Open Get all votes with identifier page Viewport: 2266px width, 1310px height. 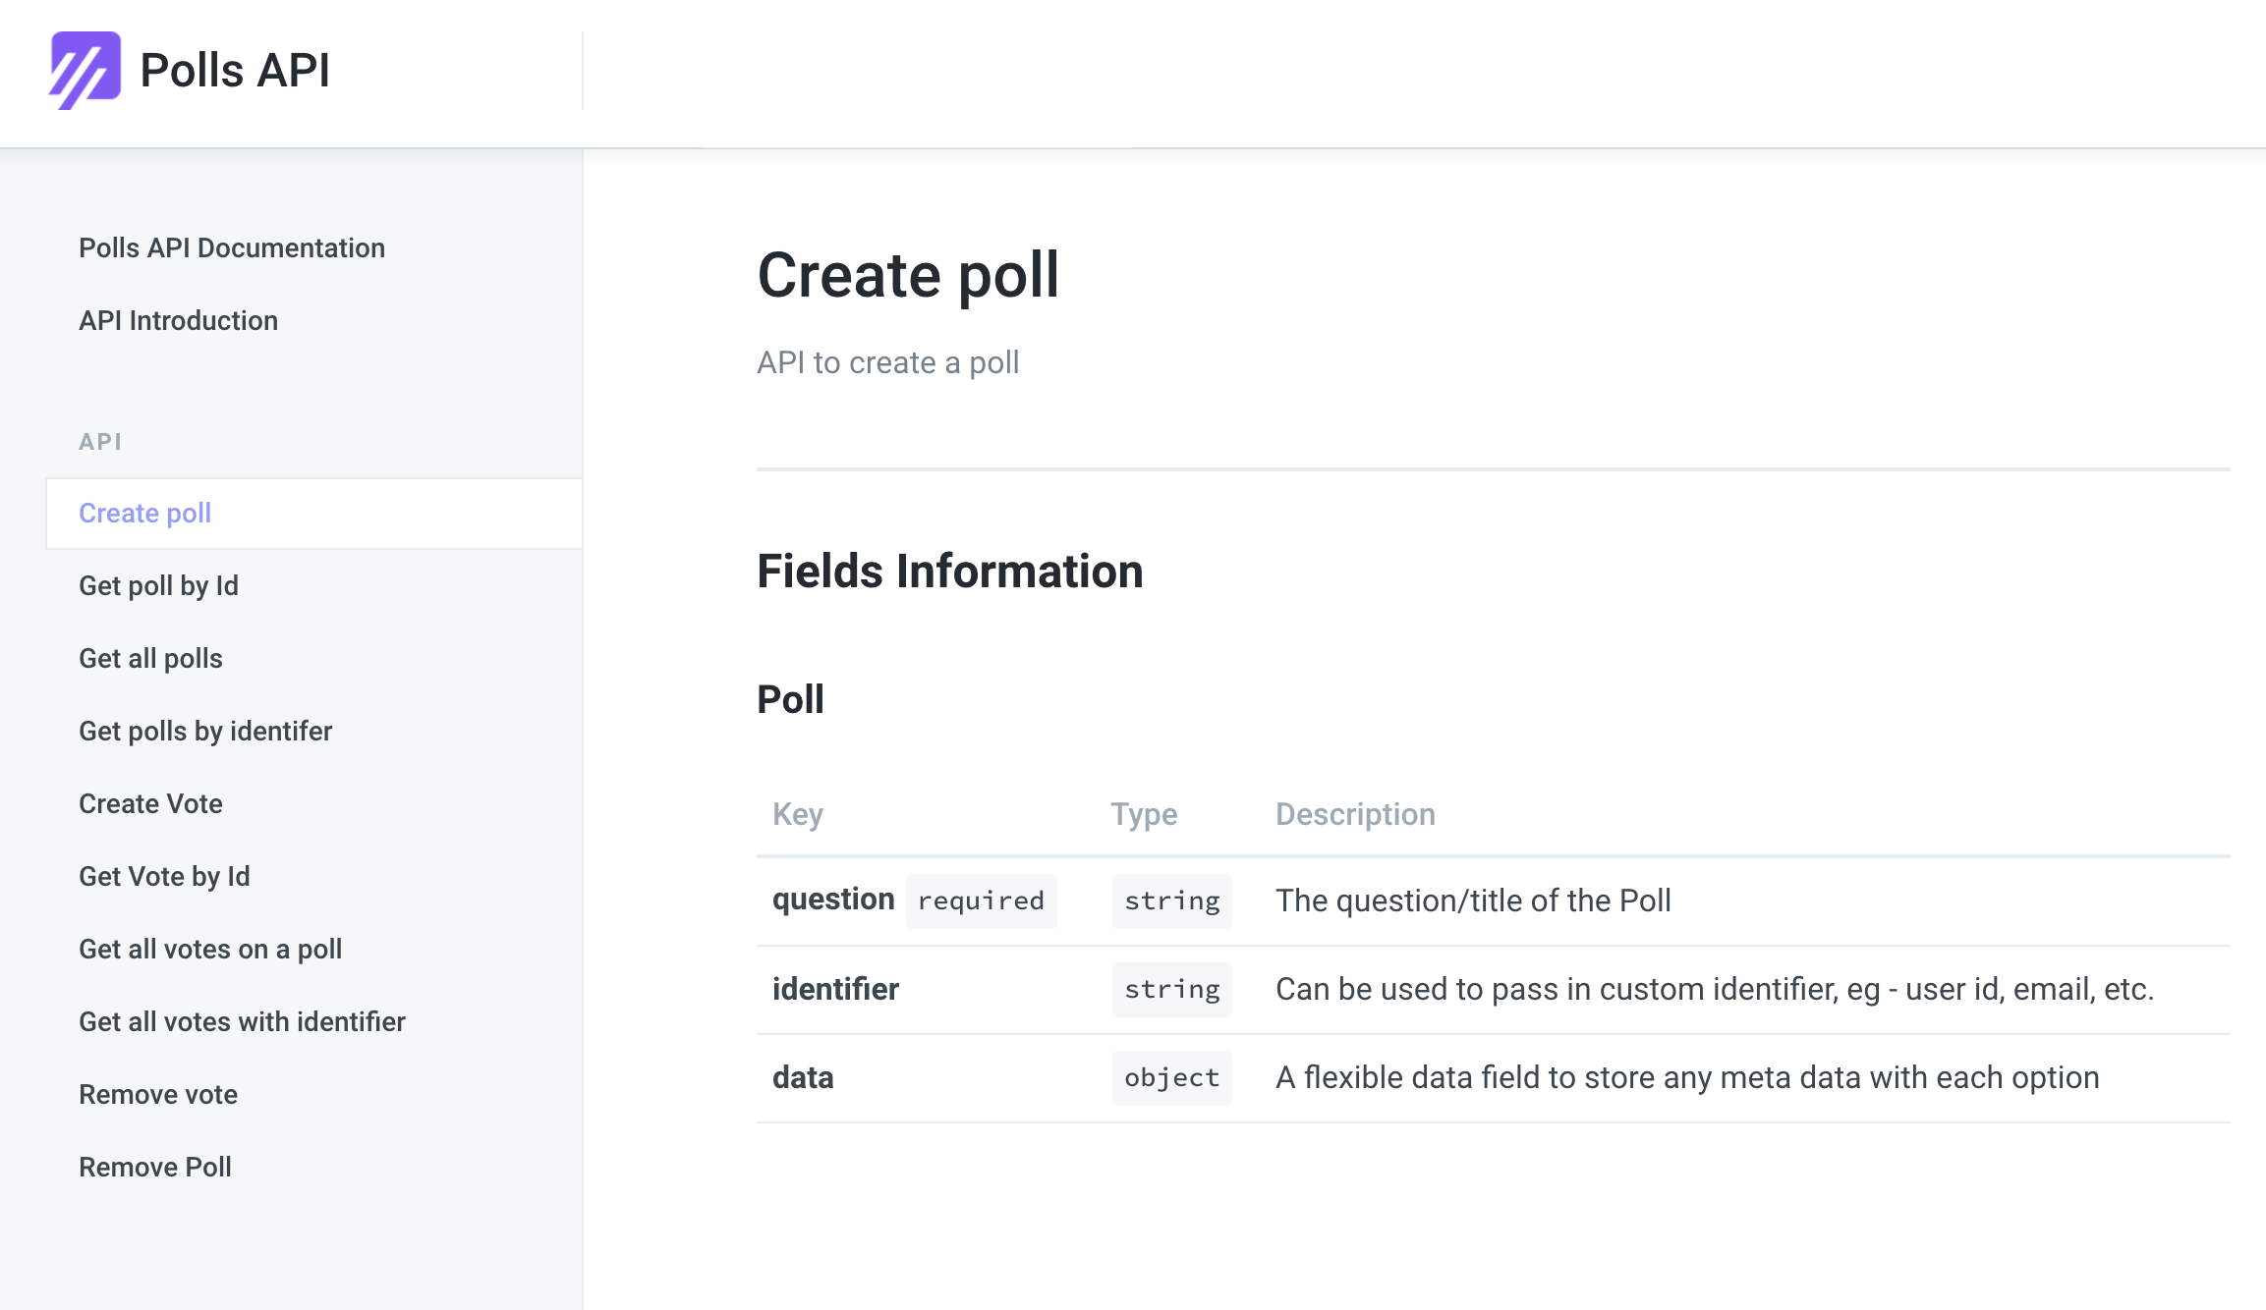point(242,1021)
